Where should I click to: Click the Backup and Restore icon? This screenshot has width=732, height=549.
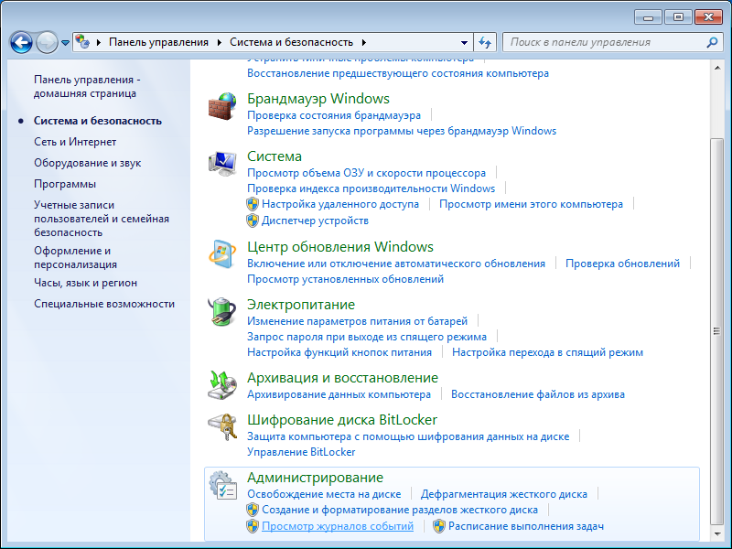tap(222, 385)
